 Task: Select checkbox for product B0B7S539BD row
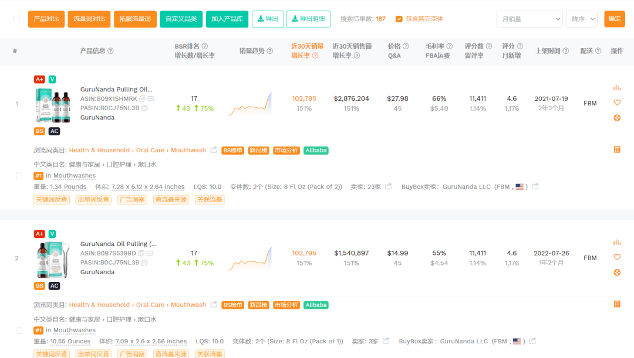[x=19, y=330]
